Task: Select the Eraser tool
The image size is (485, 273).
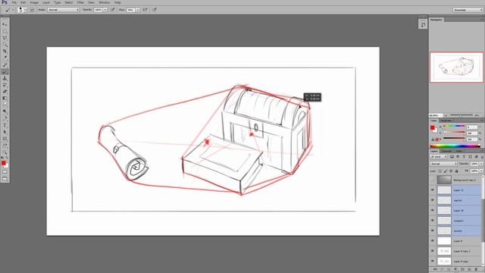Action: pyautogui.click(x=5, y=92)
